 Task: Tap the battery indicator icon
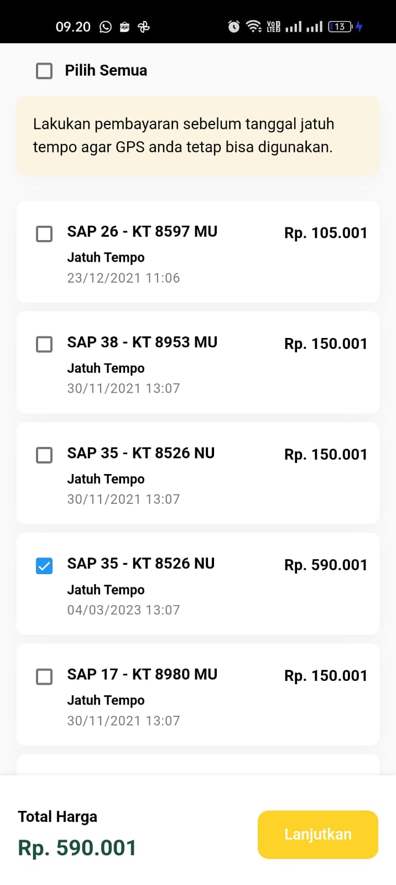coord(340,27)
